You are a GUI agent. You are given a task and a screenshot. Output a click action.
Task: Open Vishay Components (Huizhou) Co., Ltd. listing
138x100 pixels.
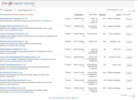[x=14, y=34]
